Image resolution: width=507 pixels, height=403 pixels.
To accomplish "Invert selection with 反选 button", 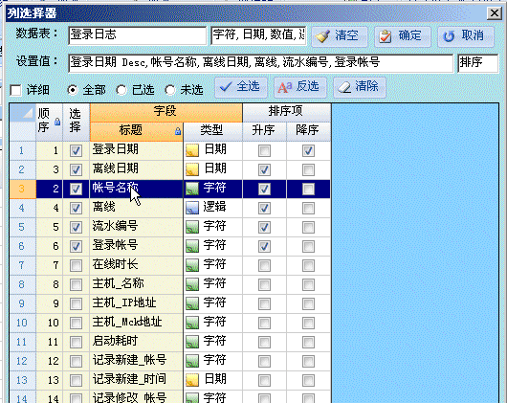I will tap(300, 87).
